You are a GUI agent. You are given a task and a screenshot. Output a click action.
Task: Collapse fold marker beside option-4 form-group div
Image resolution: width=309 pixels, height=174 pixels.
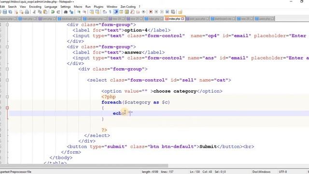[7, 25]
